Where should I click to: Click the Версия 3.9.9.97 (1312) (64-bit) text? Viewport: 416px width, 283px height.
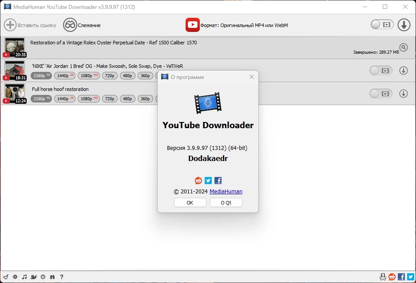click(x=207, y=148)
